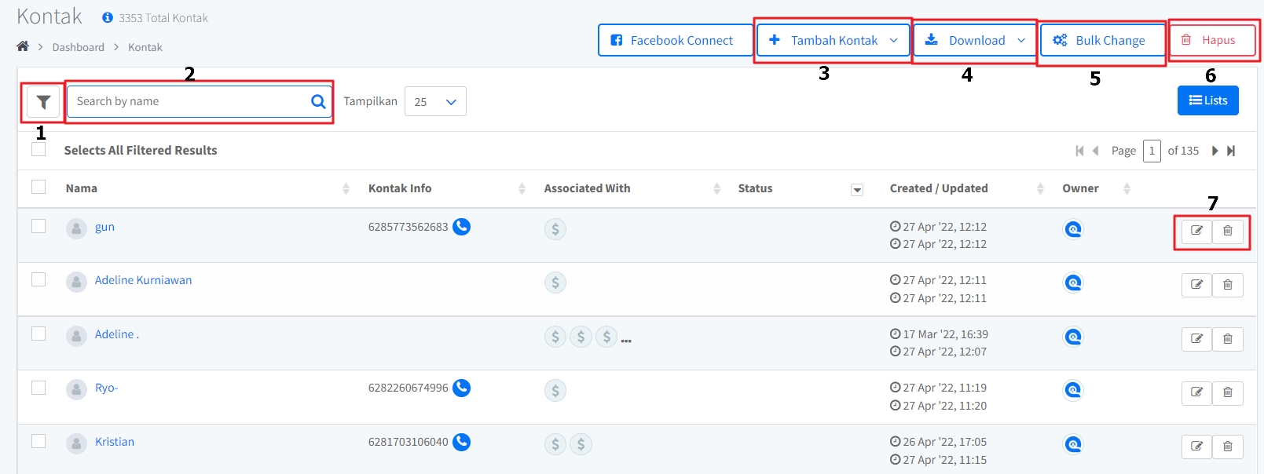The width and height of the screenshot is (1264, 474).
Task: Click owner avatar in gun row
Action: coord(1073,229)
